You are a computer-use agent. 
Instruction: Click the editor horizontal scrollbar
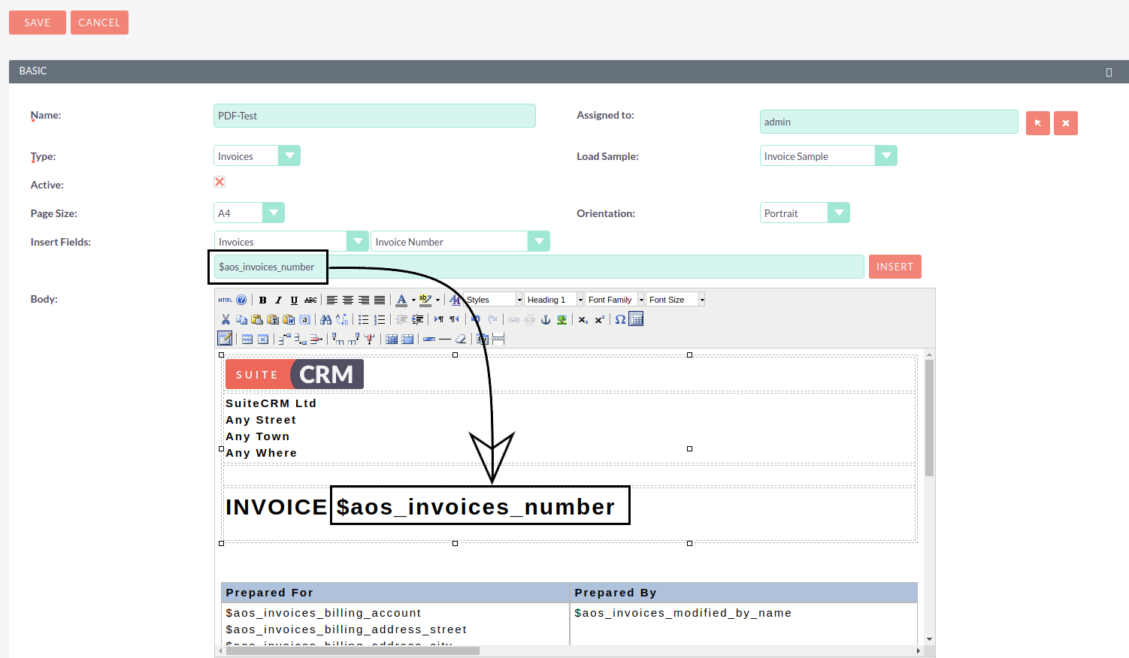pos(353,650)
